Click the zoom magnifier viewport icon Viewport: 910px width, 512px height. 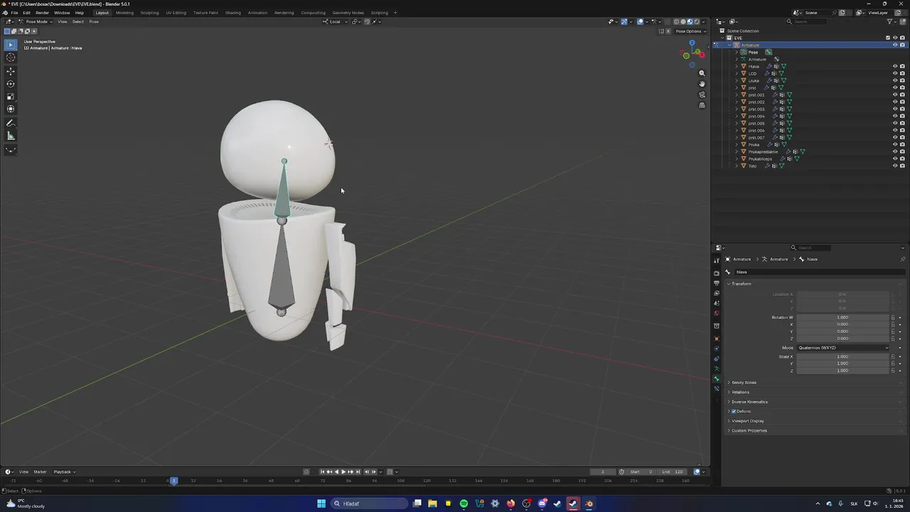702,73
